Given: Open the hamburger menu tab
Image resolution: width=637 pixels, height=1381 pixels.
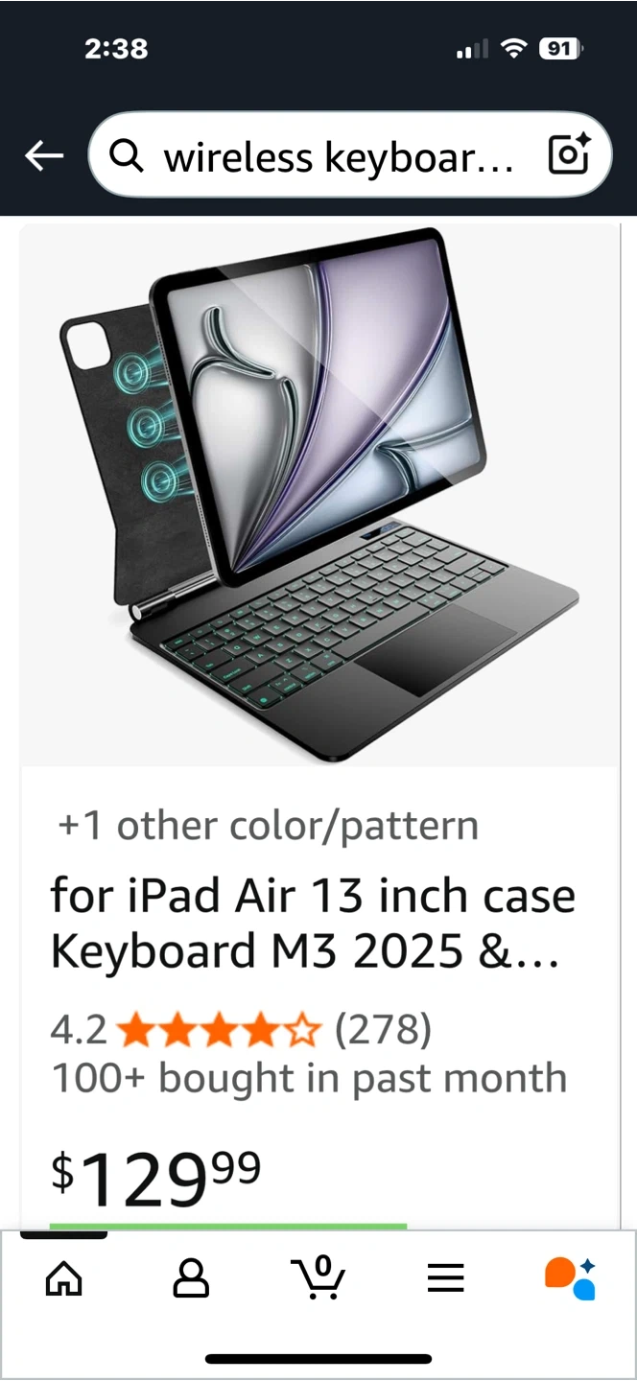Looking at the screenshot, I should [446, 1278].
